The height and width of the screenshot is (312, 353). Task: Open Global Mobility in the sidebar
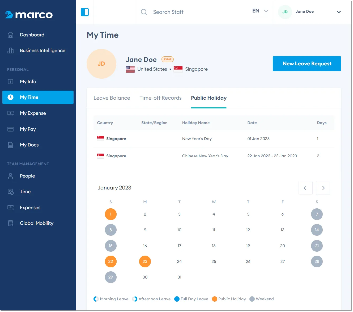pos(38,223)
